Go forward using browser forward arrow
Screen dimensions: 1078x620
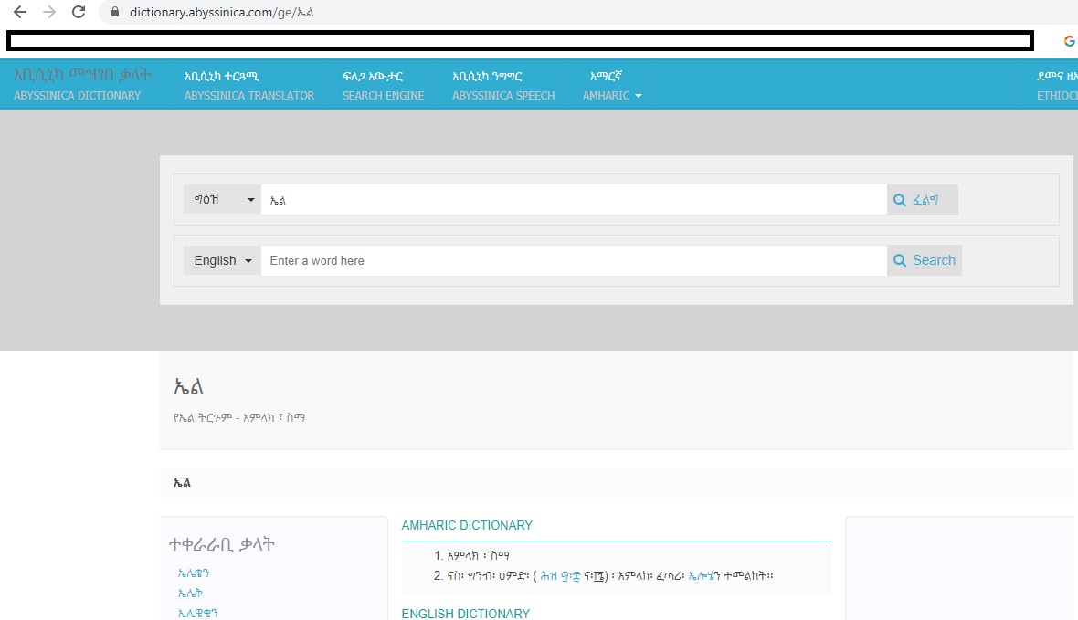tap(48, 12)
